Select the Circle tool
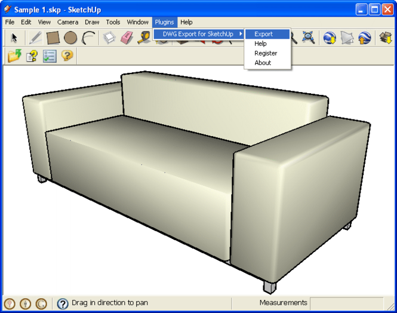 click(70, 38)
